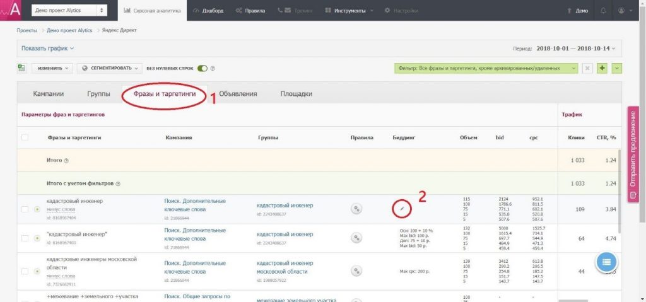Click bidding pencil edit icon
Viewport: 646px width, 302px height.
(x=402, y=209)
